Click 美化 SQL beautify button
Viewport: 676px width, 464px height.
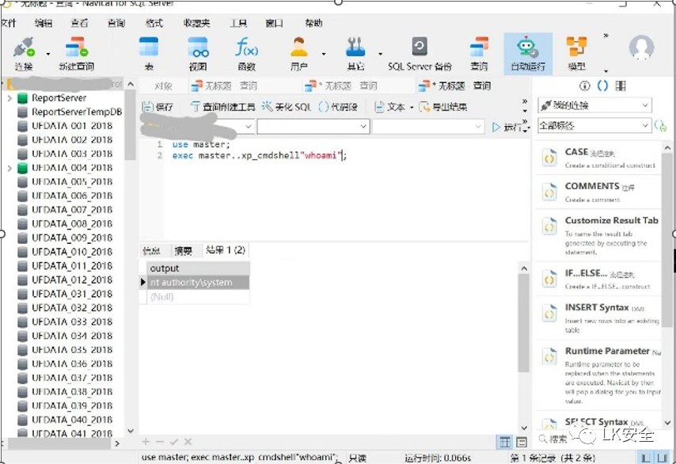[x=287, y=107]
